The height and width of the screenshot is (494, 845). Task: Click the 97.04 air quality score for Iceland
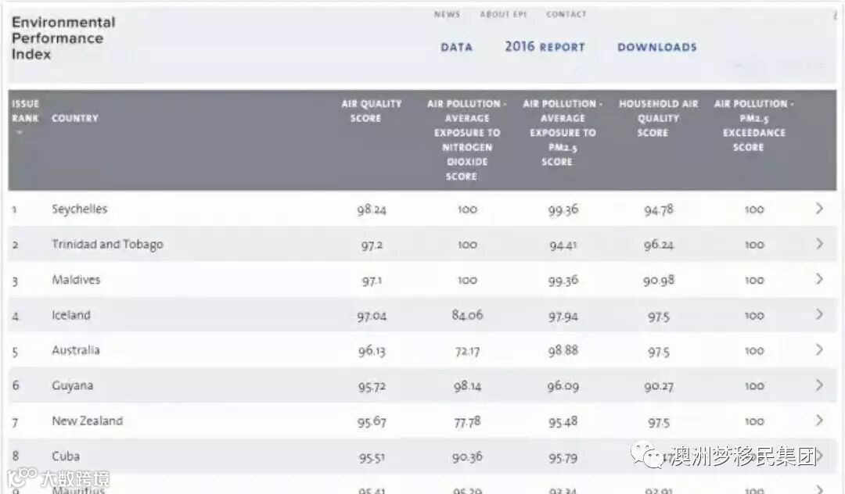(372, 316)
